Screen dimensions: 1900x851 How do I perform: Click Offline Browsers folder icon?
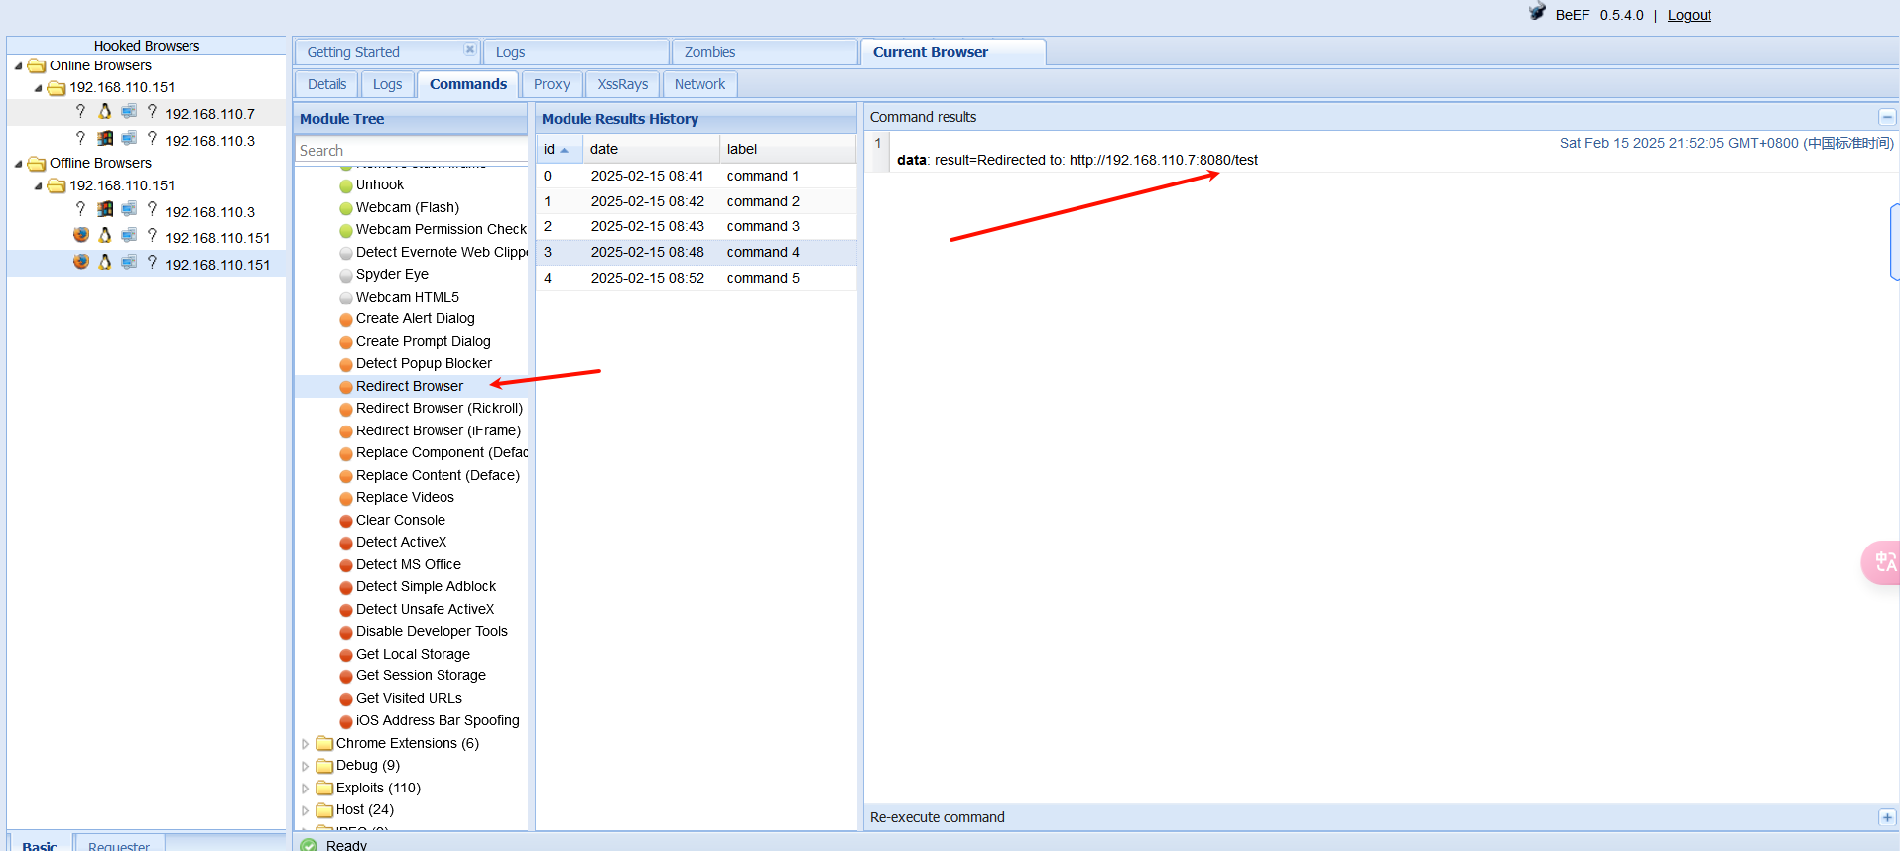[x=37, y=163]
